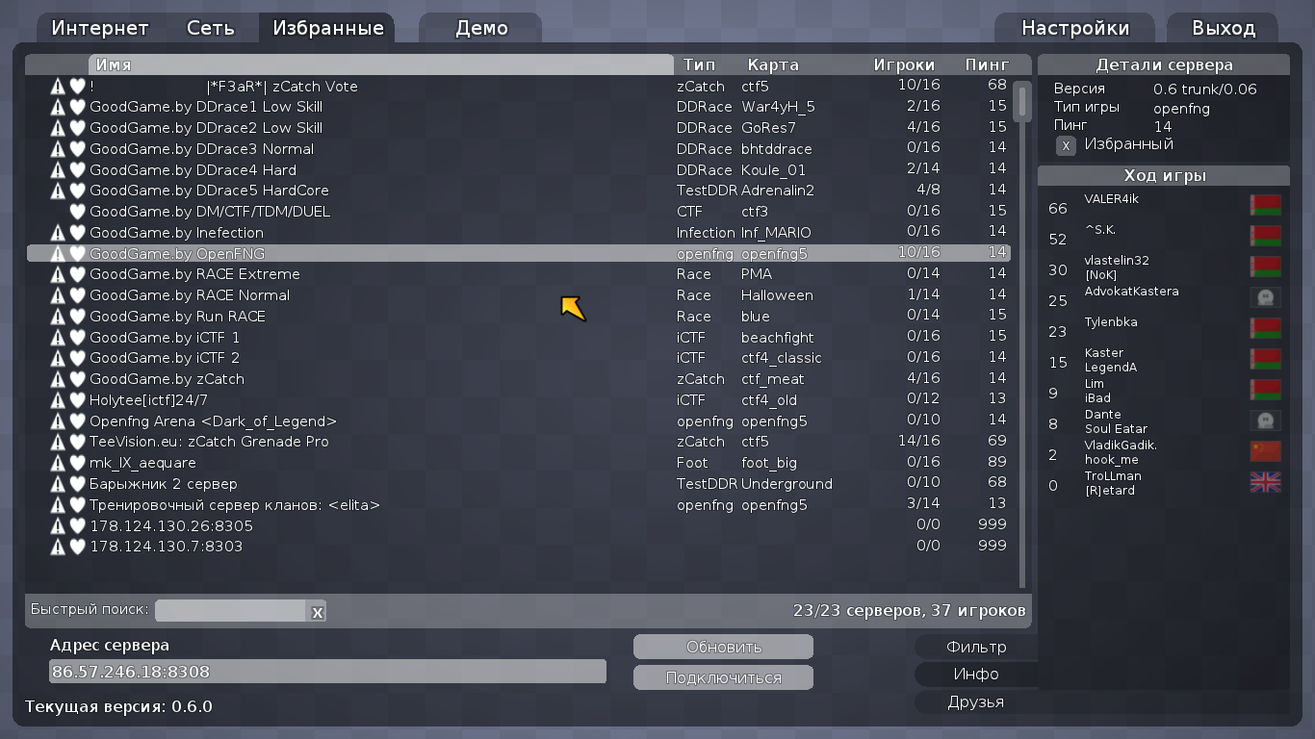
Task: Open the Настройки settings tab
Action: [x=1074, y=28]
